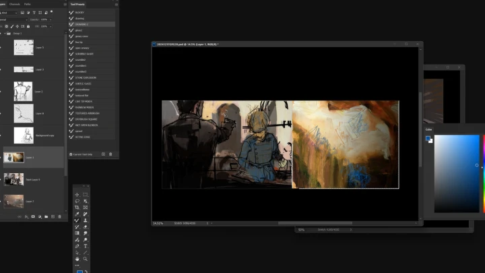Open the Tool Presets panel menu
The image size is (485, 273).
[117, 4]
